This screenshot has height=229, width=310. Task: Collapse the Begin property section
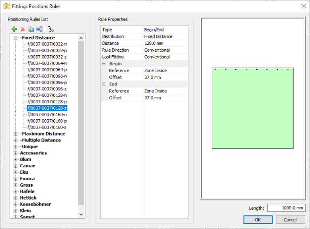pos(105,64)
